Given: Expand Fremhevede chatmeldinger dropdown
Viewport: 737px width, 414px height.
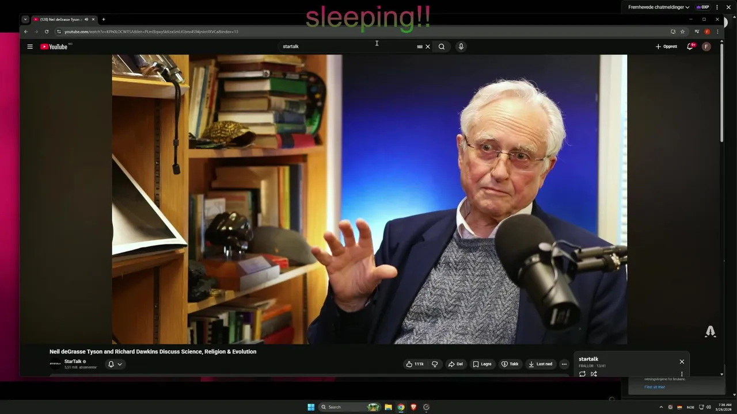Looking at the screenshot, I should (x=659, y=7).
